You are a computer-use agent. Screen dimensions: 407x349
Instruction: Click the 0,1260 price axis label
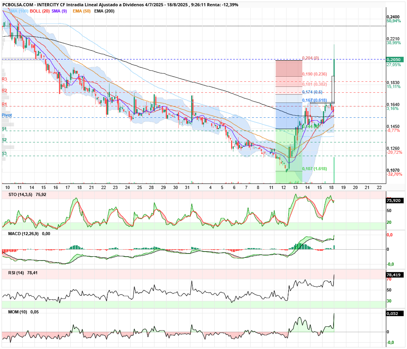(393, 149)
